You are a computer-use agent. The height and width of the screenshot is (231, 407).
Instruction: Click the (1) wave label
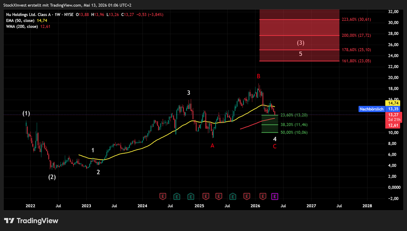click(x=26, y=114)
